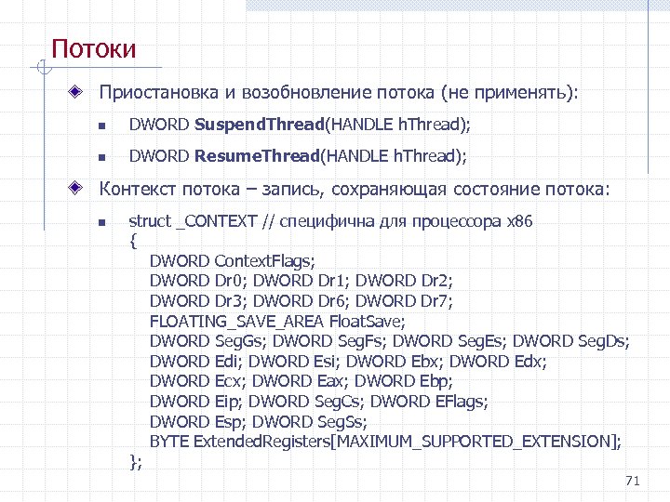This screenshot has height=502, width=670.
Task: Click the bold "SuspendThread" function name
Action: [260, 125]
